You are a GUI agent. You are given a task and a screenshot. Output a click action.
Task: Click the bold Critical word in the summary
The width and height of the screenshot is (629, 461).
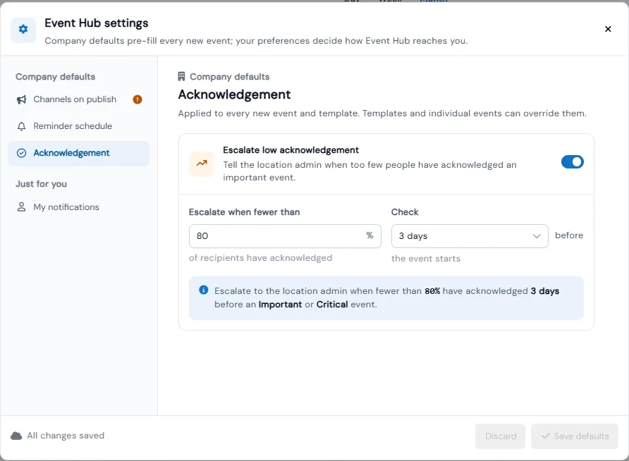(x=331, y=305)
